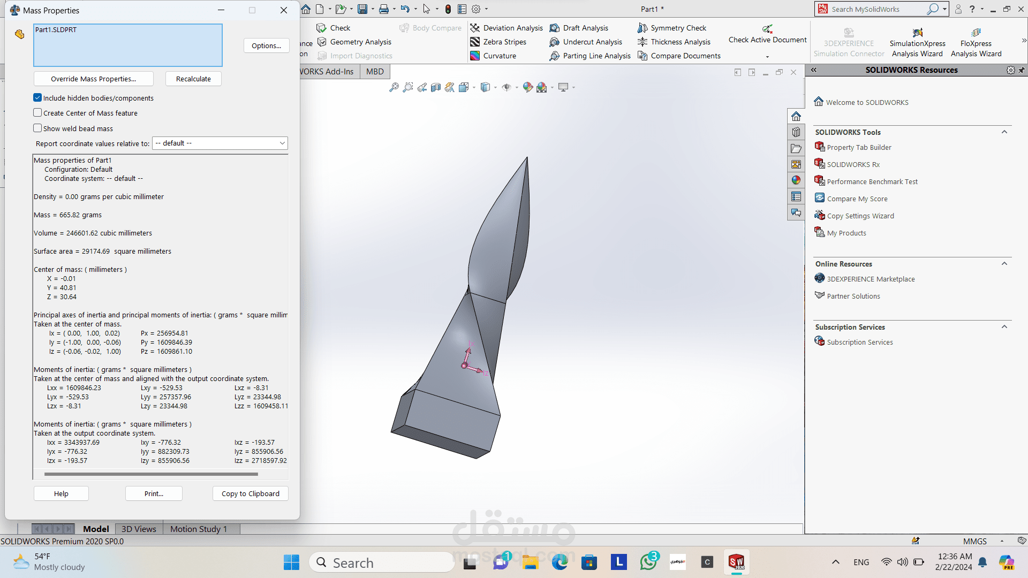
Task: Click Override Mass Properties button
Action: tap(94, 79)
